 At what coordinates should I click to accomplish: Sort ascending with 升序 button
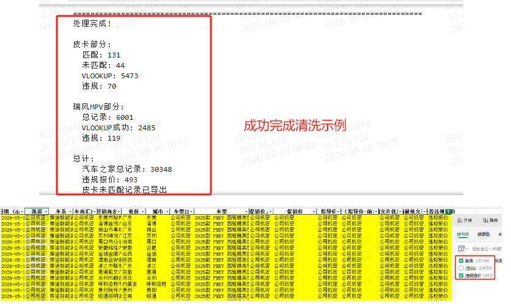465,220
